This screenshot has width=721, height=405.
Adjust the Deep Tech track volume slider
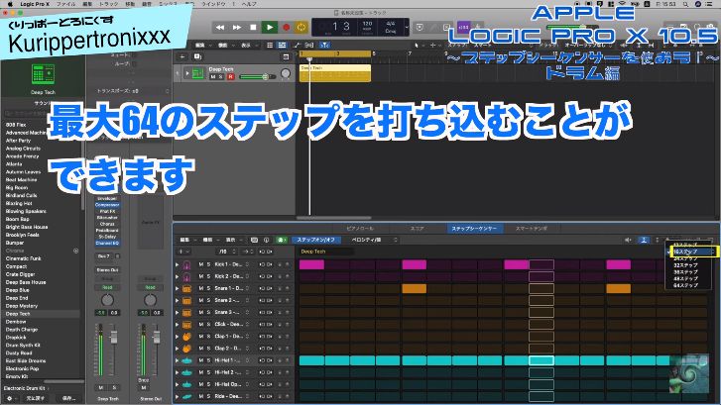(x=258, y=76)
